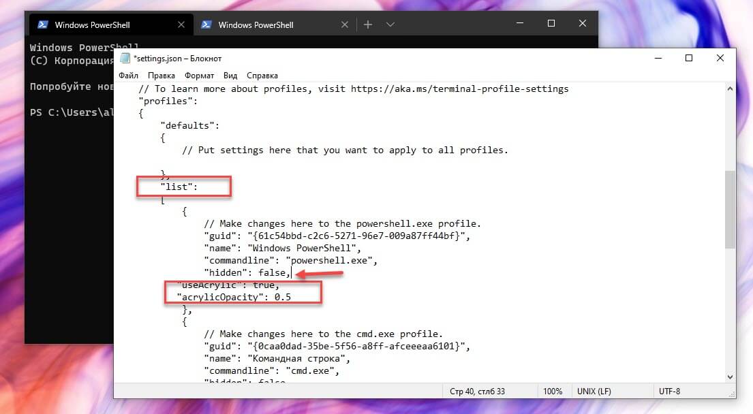Click the "name": "Windows PowerShell" line

[x=282, y=248]
